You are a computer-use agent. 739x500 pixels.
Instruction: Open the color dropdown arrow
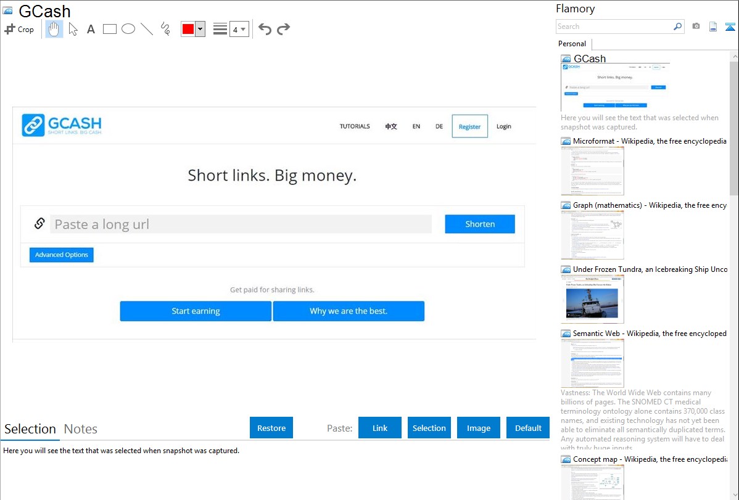coord(200,29)
